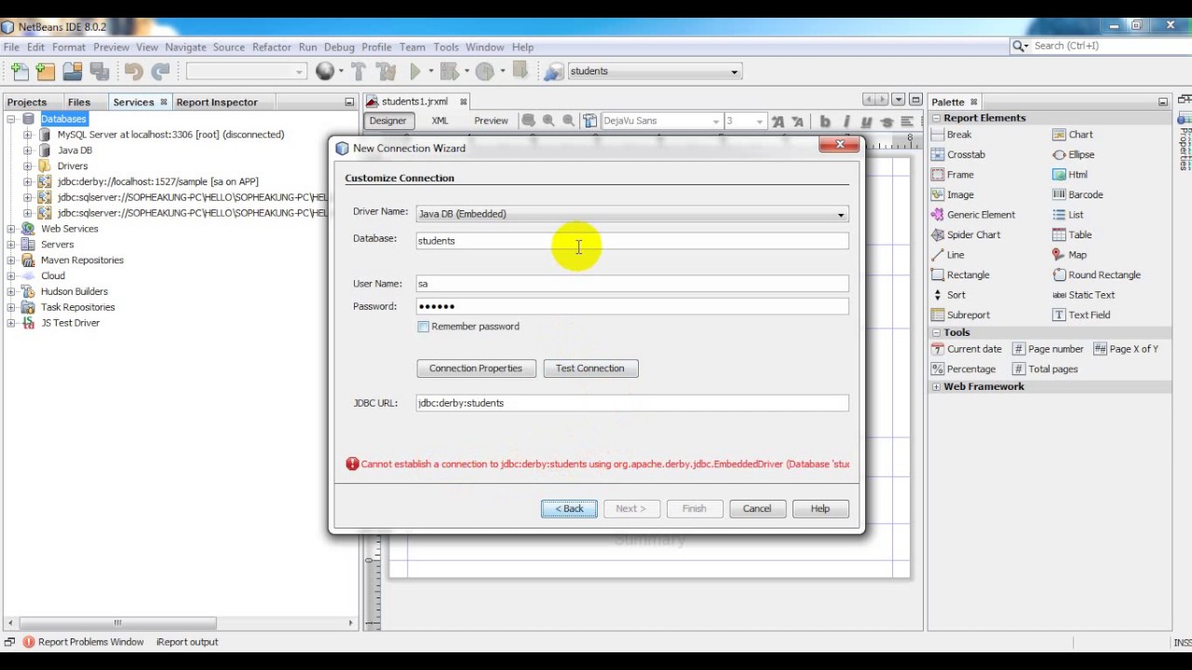Open the Refactor menu

272,47
